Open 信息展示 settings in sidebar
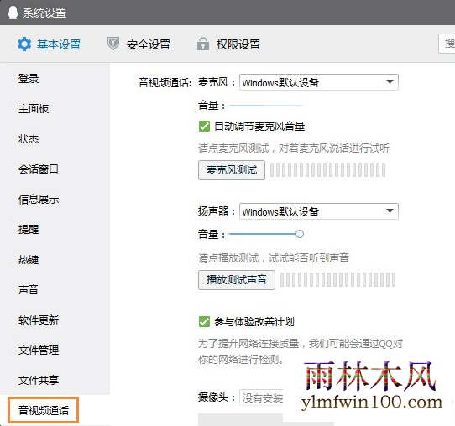This screenshot has width=455, height=426. pyautogui.click(x=39, y=199)
